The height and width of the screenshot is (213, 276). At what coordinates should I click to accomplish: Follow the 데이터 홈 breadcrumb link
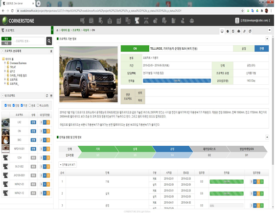(x=65, y=30)
